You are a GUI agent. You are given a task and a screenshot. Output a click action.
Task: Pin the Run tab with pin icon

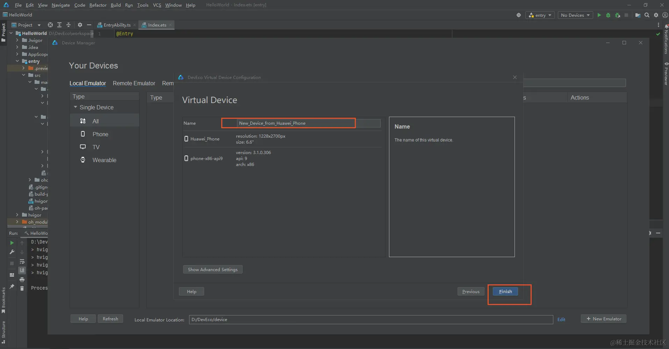click(x=12, y=286)
